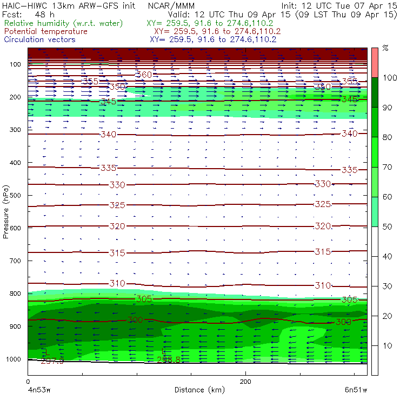Click the pink colorbar segment above 100%
The width and height of the screenshot is (400, 400).
375,63
